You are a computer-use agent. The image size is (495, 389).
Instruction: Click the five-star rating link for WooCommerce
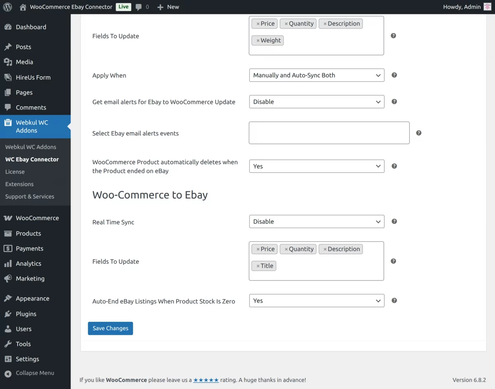pyautogui.click(x=206, y=380)
